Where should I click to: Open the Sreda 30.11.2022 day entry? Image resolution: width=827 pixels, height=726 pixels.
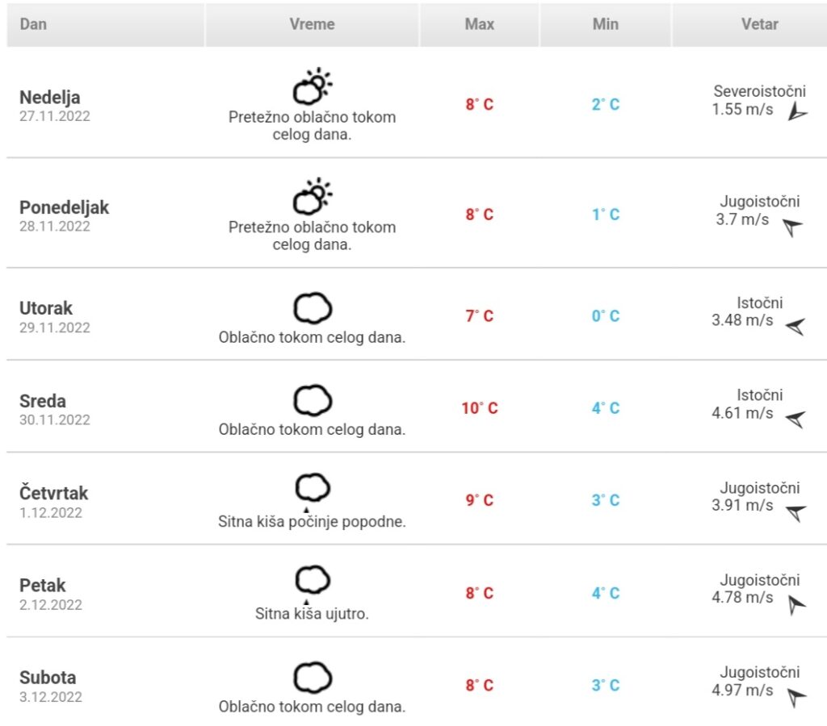(55, 409)
